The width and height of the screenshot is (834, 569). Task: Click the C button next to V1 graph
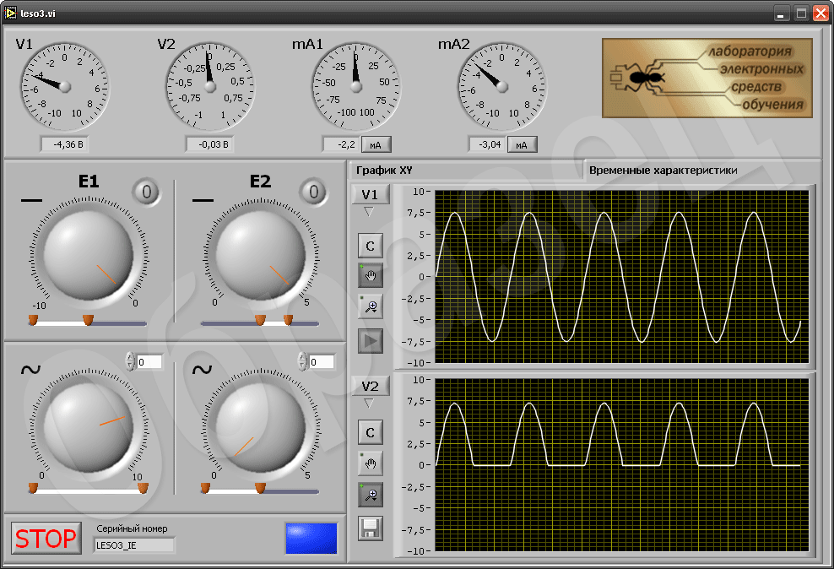coord(371,246)
